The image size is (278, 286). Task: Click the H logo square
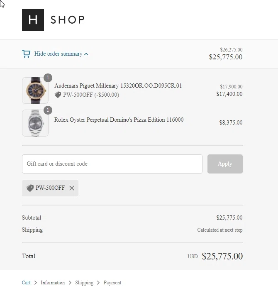coord(33,20)
